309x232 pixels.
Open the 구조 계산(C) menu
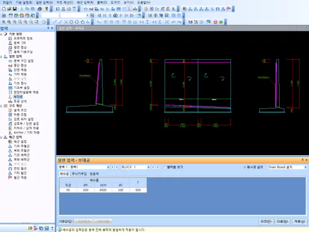(65, 3)
